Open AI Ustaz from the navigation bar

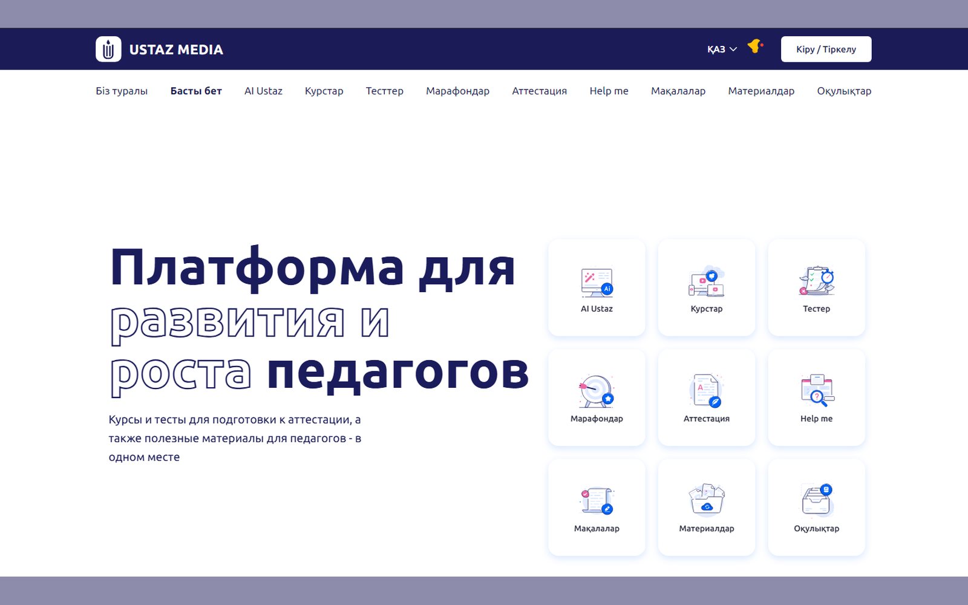coord(263,91)
